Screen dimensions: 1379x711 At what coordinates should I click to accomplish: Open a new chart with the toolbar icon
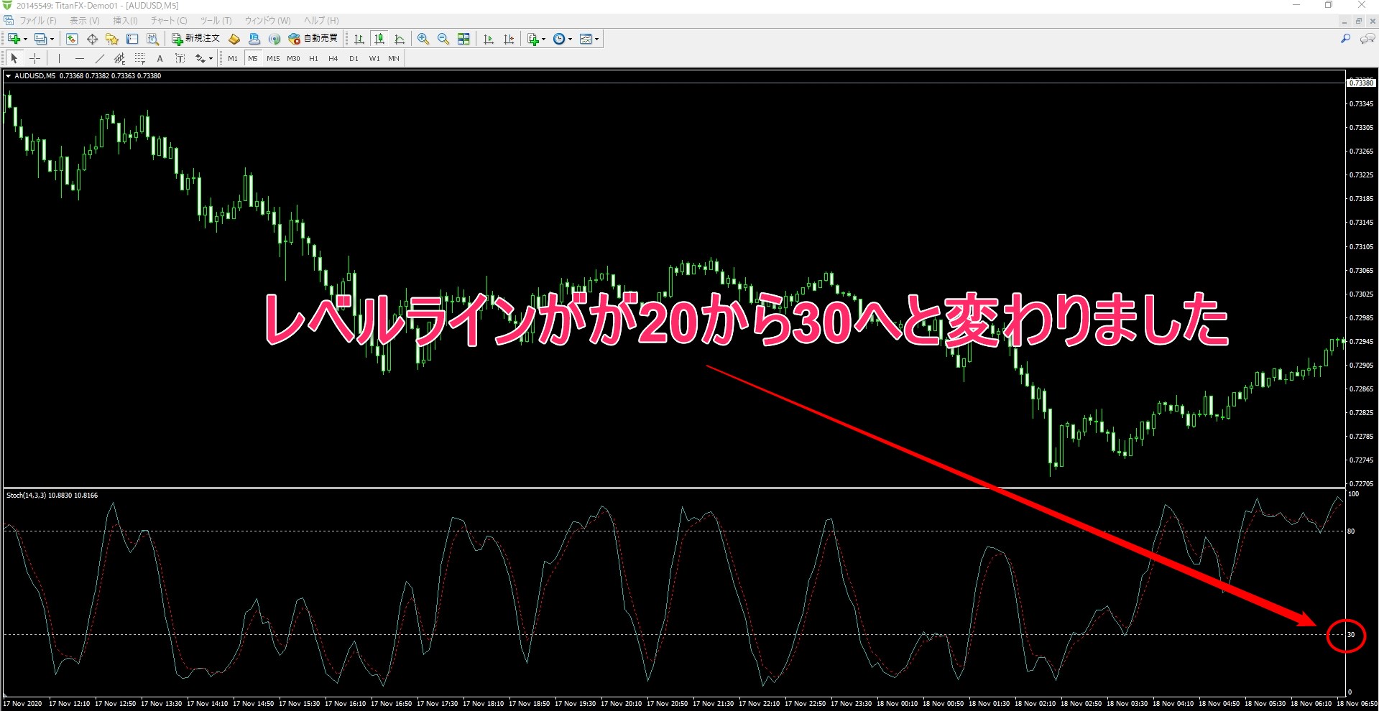coord(14,39)
